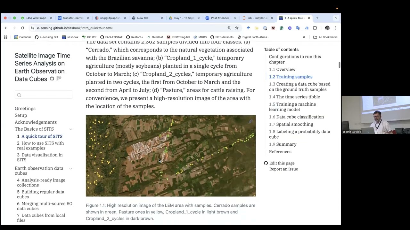Open the apps grid in bookmarks bar
410x230 pixels.
coord(5,37)
